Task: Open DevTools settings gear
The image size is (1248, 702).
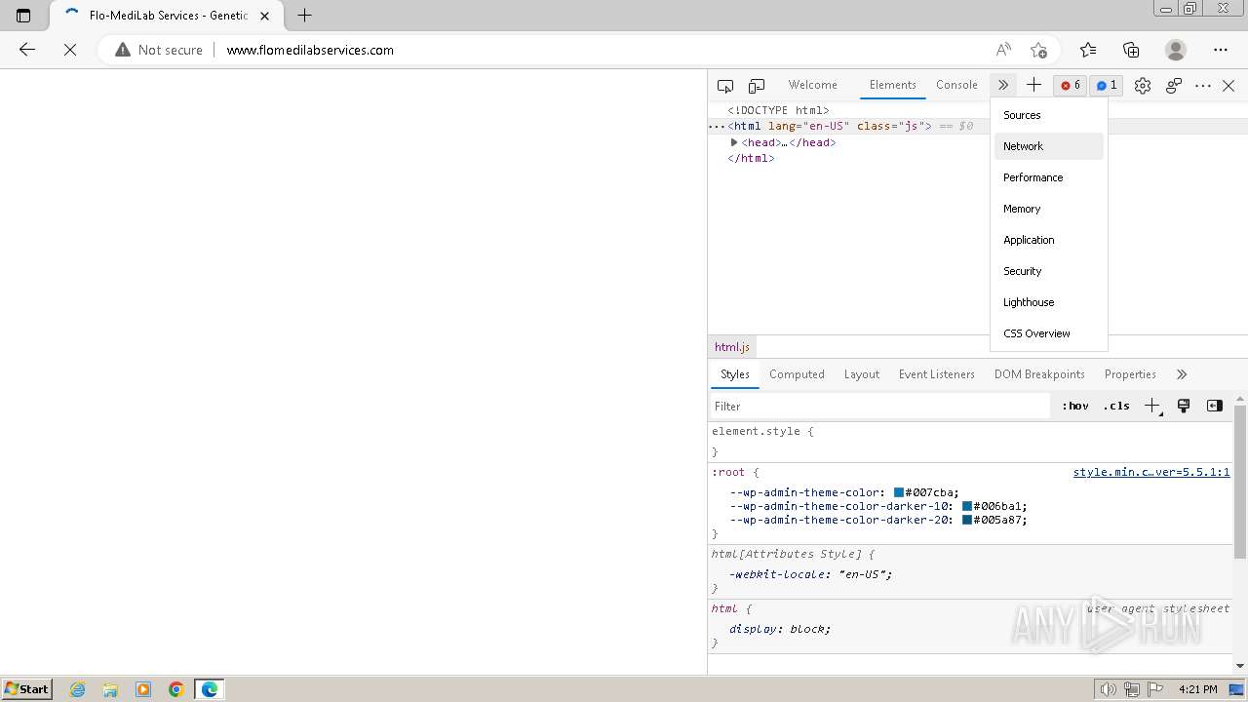Action: pyautogui.click(x=1143, y=86)
